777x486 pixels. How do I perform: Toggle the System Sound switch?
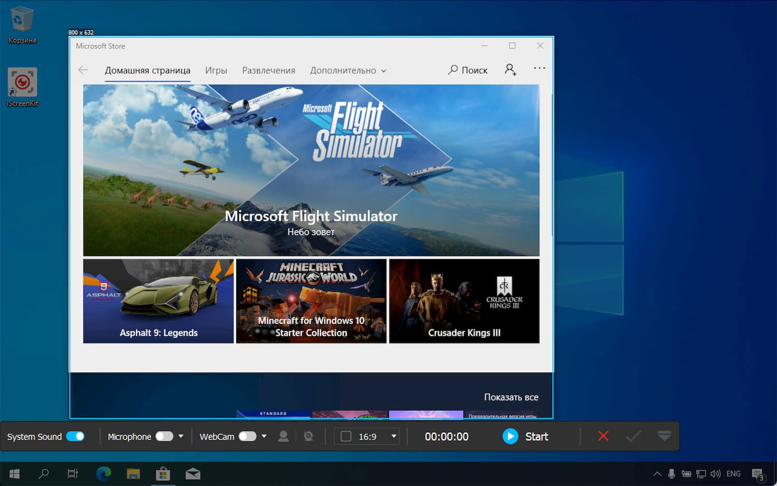pos(75,436)
